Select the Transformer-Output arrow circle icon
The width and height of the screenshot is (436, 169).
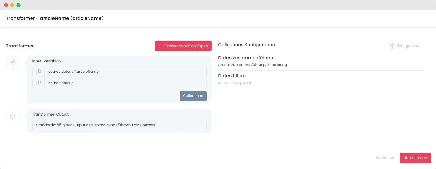pyautogui.click(x=13, y=116)
